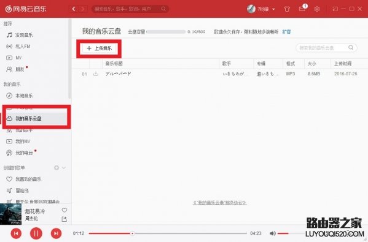Screen dimensions: 368x242
Task: Click the artist name 周杰伦
Action: (31, 218)
